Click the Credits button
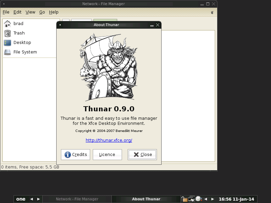This screenshot has height=203, width=271. 76,155
